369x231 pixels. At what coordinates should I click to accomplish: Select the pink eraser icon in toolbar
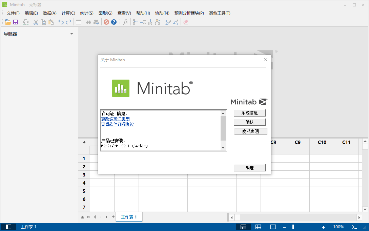click(186, 22)
